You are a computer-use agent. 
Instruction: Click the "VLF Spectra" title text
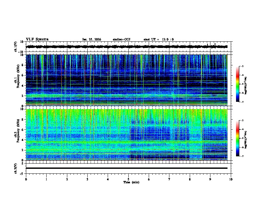click(x=37, y=39)
